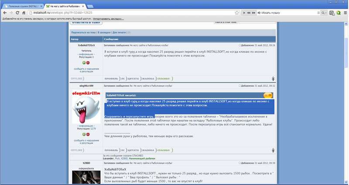Click go-to-top arrow in olegMkirillM post
The image size is (349, 185).
[273, 150]
